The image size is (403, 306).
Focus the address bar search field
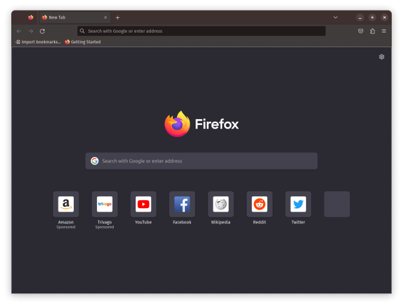click(201, 31)
